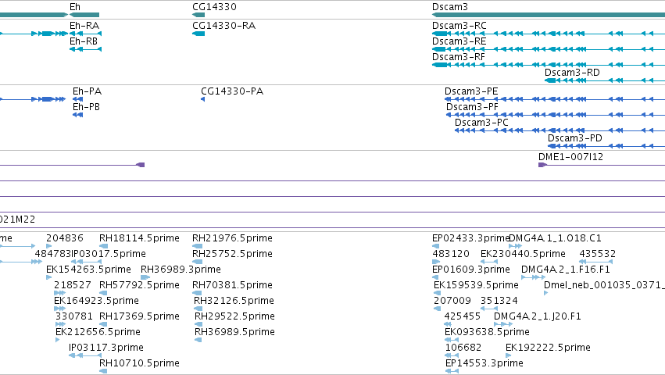
Task: Select EP02433.3prime EST
Action: coord(470,238)
